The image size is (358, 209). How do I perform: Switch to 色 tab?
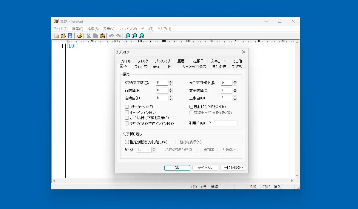coord(169,67)
